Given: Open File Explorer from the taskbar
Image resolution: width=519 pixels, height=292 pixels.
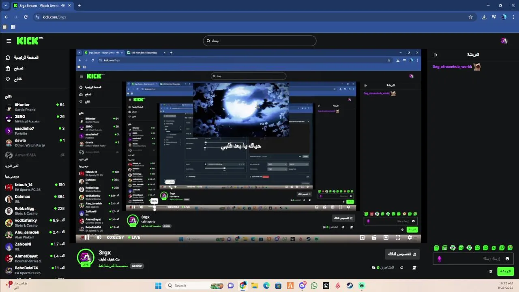Looking at the screenshot, I should 255,286.
